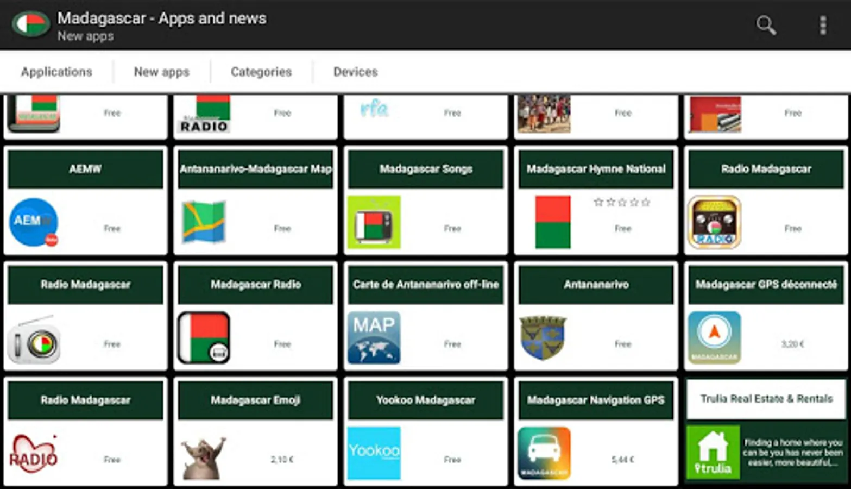851x489 pixels.
Task: Open the grey radio with antenna icon
Action: (34, 340)
